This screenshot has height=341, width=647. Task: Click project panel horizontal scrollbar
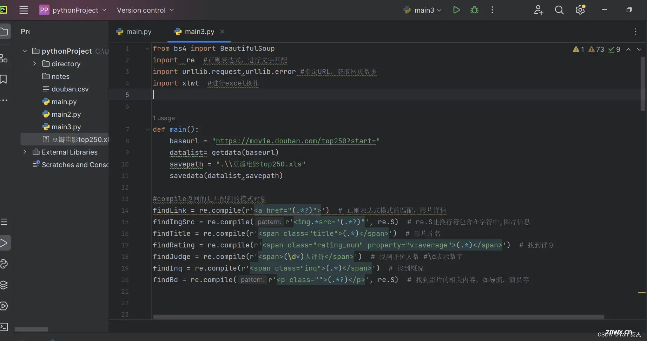click(x=31, y=329)
